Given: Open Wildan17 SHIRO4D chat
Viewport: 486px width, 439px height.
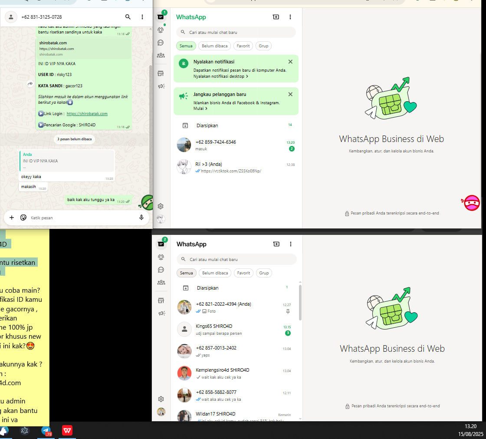Looking at the screenshot, I should 235,415.
